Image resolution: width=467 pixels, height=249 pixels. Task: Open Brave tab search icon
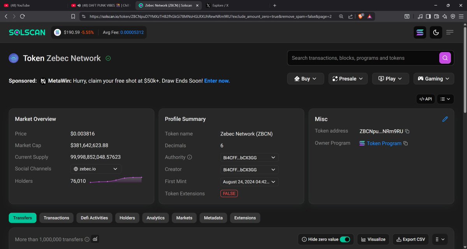[407, 16]
